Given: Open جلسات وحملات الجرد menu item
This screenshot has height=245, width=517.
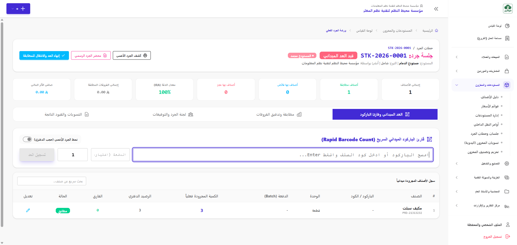Looking at the screenshot, I should 485,134.
